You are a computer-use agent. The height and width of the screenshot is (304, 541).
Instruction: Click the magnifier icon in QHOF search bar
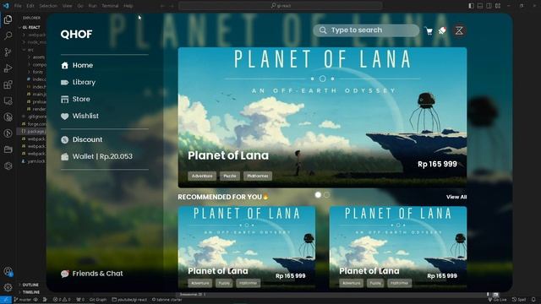coord(323,30)
